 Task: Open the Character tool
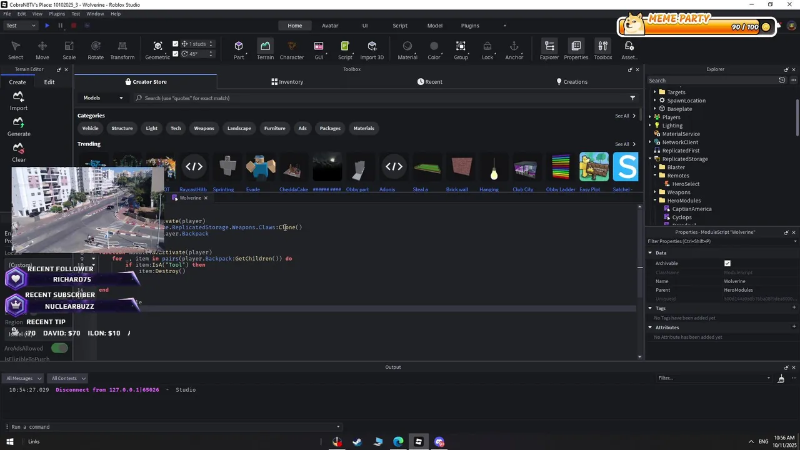(291, 50)
